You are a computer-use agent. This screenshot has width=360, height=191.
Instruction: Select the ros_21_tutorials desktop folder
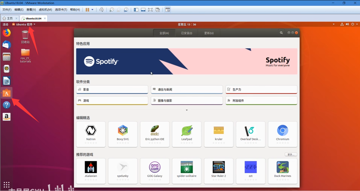25,56
